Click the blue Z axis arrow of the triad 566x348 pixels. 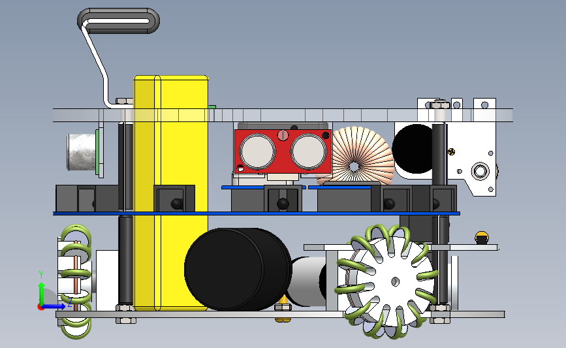pos(55,306)
